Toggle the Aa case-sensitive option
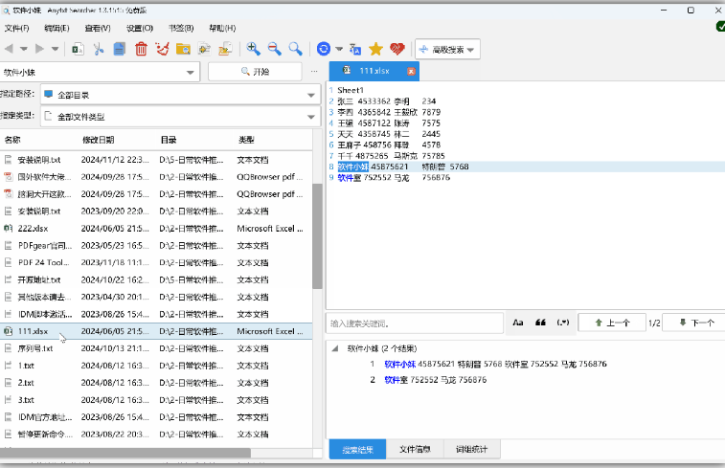 click(518, 323)
